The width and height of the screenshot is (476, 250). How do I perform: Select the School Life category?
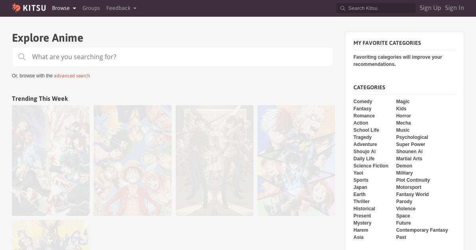click(366, 130)
